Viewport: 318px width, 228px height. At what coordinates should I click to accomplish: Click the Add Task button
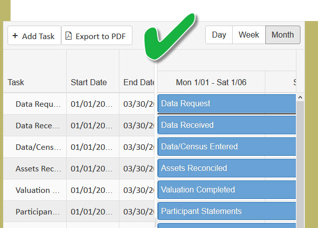(34, 36)
